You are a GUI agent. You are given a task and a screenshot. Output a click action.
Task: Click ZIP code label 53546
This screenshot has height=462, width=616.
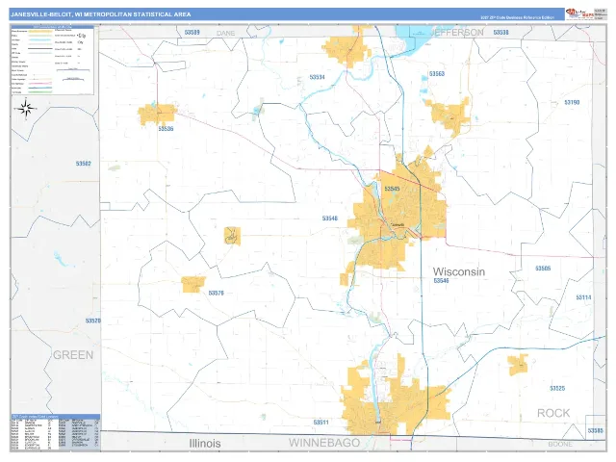(x=441, y=280)
